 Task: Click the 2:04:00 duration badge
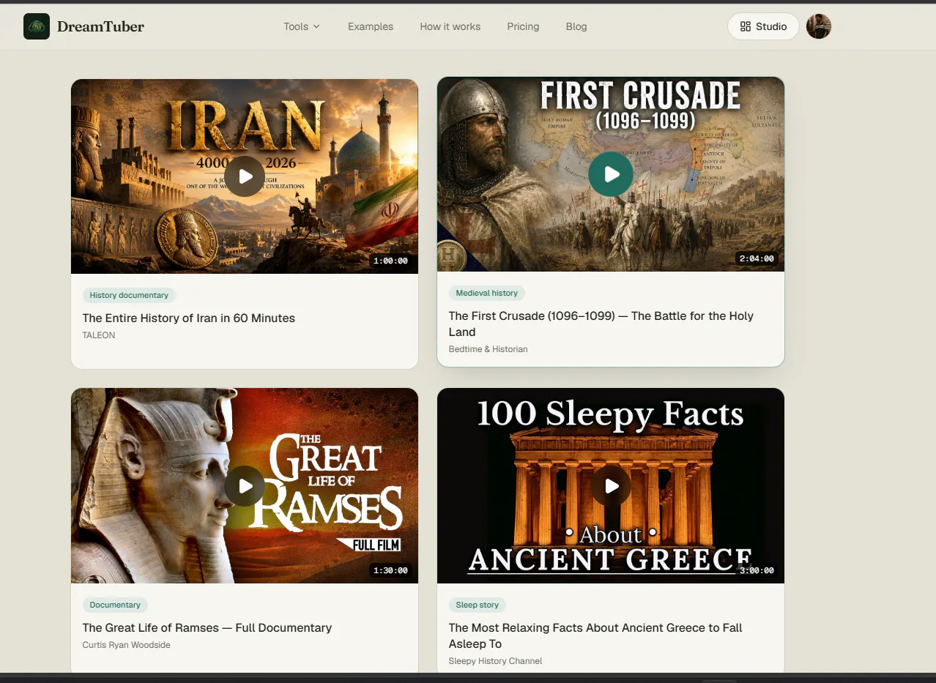tap(757, 258)
